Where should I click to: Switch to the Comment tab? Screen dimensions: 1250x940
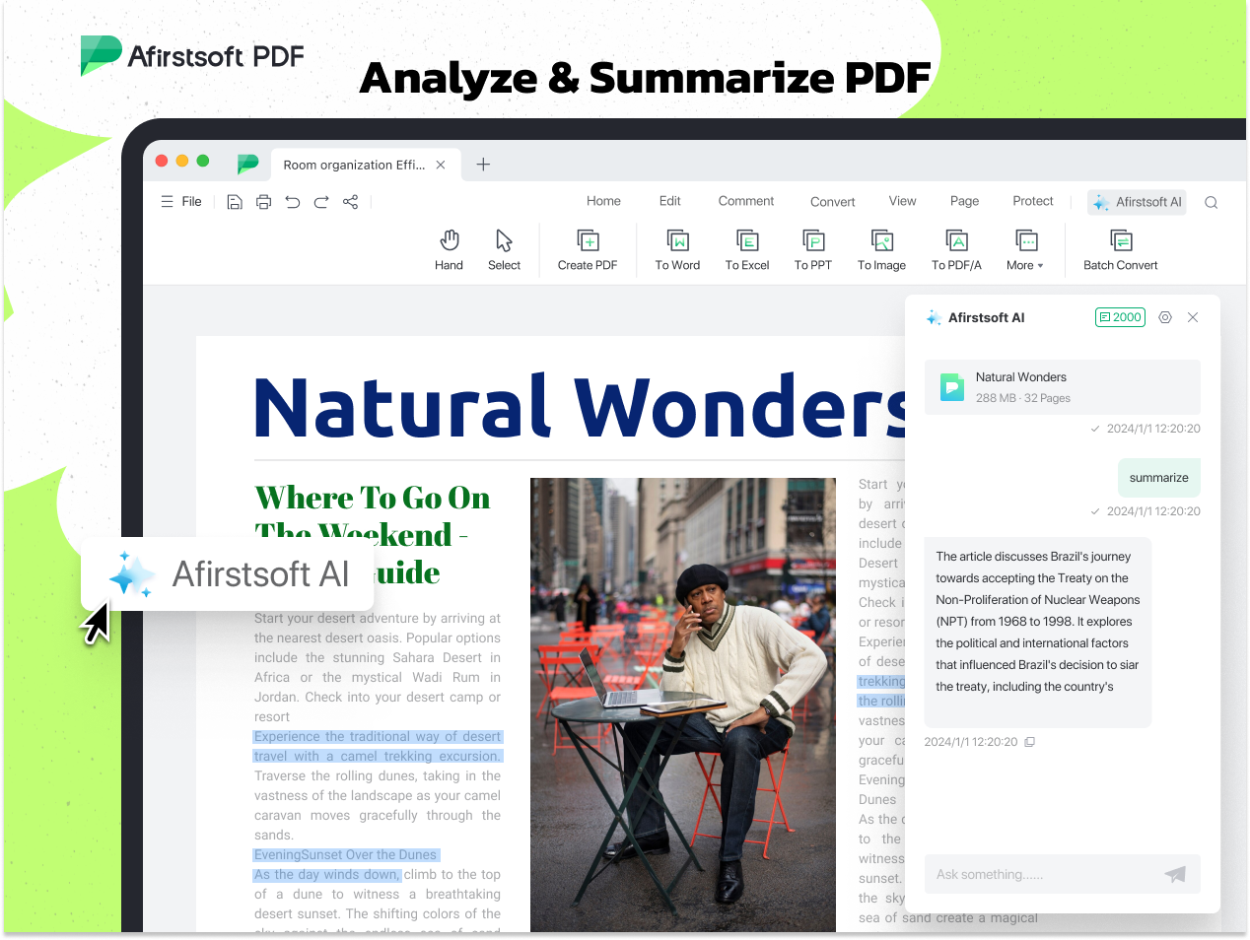(746, 201)
